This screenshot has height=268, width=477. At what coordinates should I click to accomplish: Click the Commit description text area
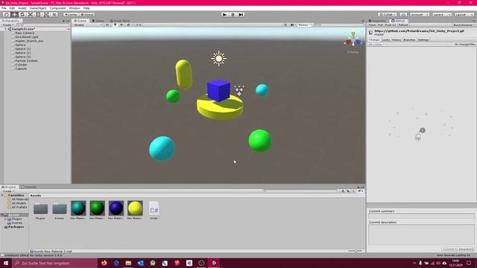point(421,234)
